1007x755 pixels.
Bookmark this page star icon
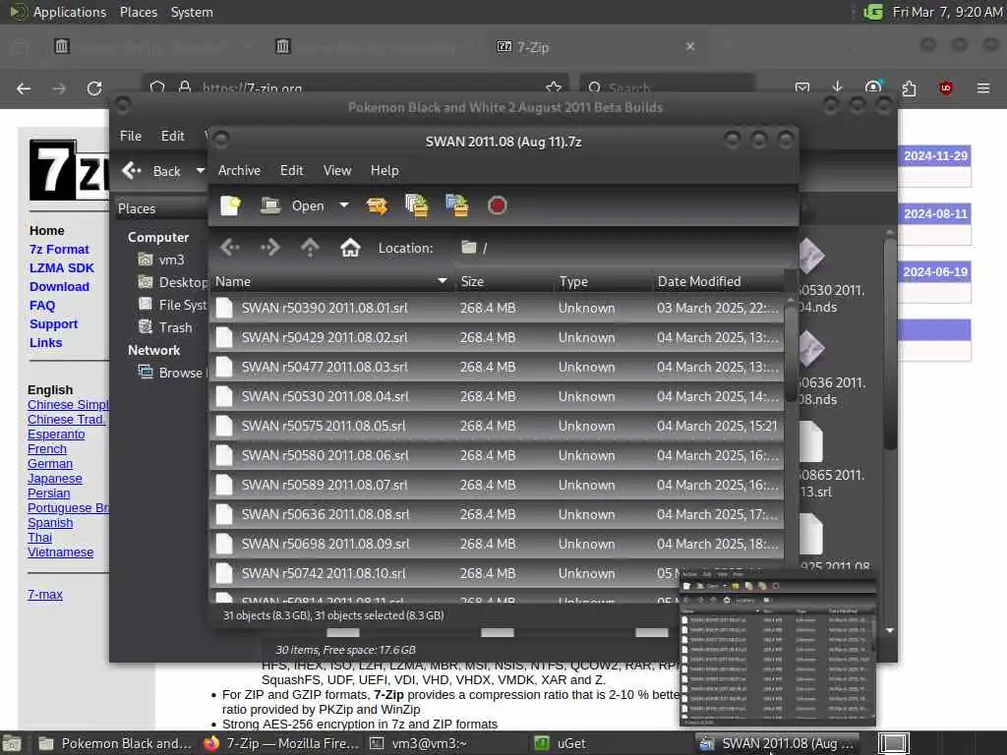[553, 87]
